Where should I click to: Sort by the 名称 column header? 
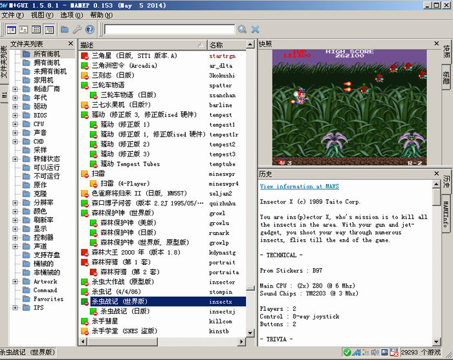[x=226, y=45]
